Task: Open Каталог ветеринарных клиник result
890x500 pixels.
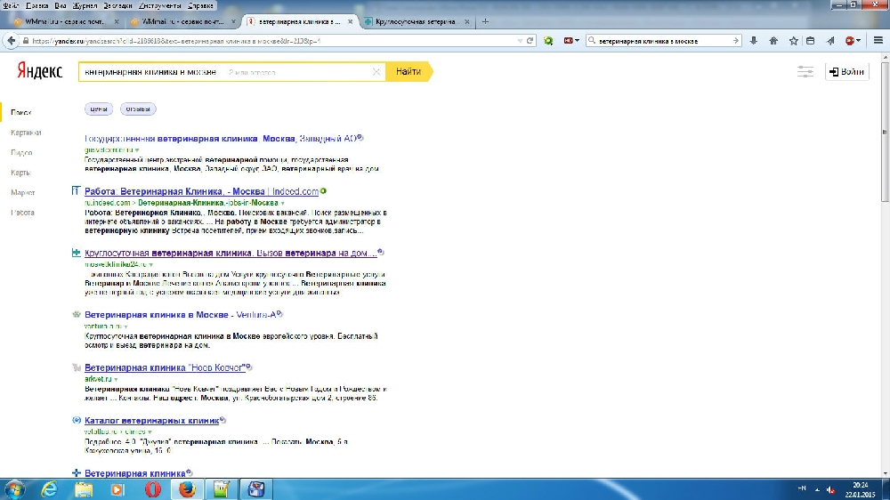Action: coord(151,421)
